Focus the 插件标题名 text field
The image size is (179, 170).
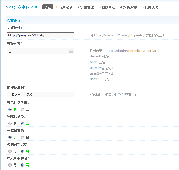tap(41, 94)
